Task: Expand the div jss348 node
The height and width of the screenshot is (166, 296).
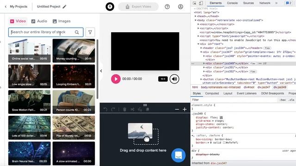Action: [x=204, y=56]
